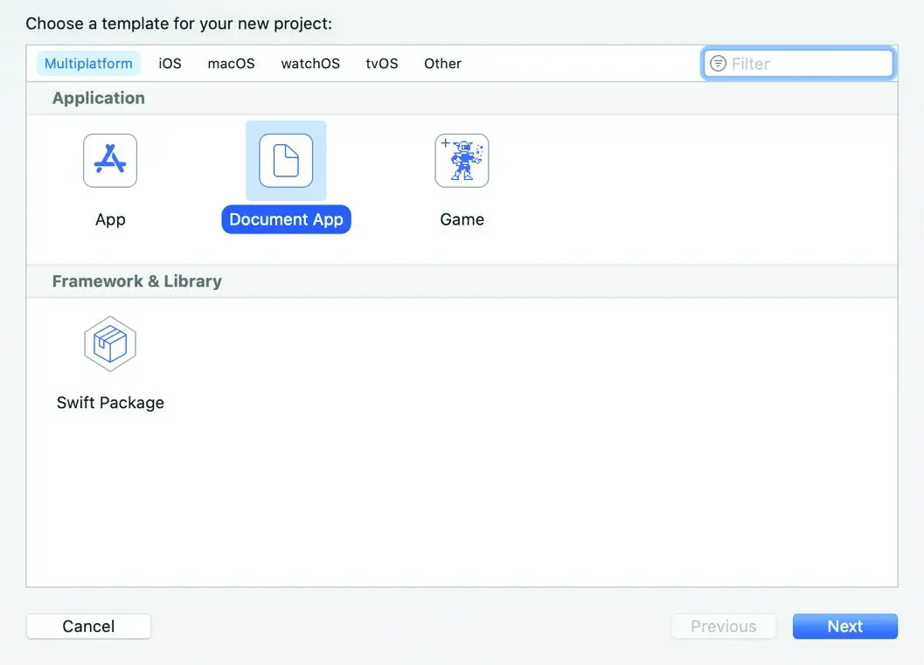Open the watchOS tab

click(310, 64)
